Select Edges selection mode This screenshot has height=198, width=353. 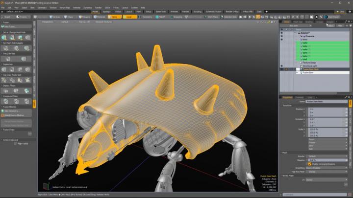pyautogui.click(x=69, y=16)
